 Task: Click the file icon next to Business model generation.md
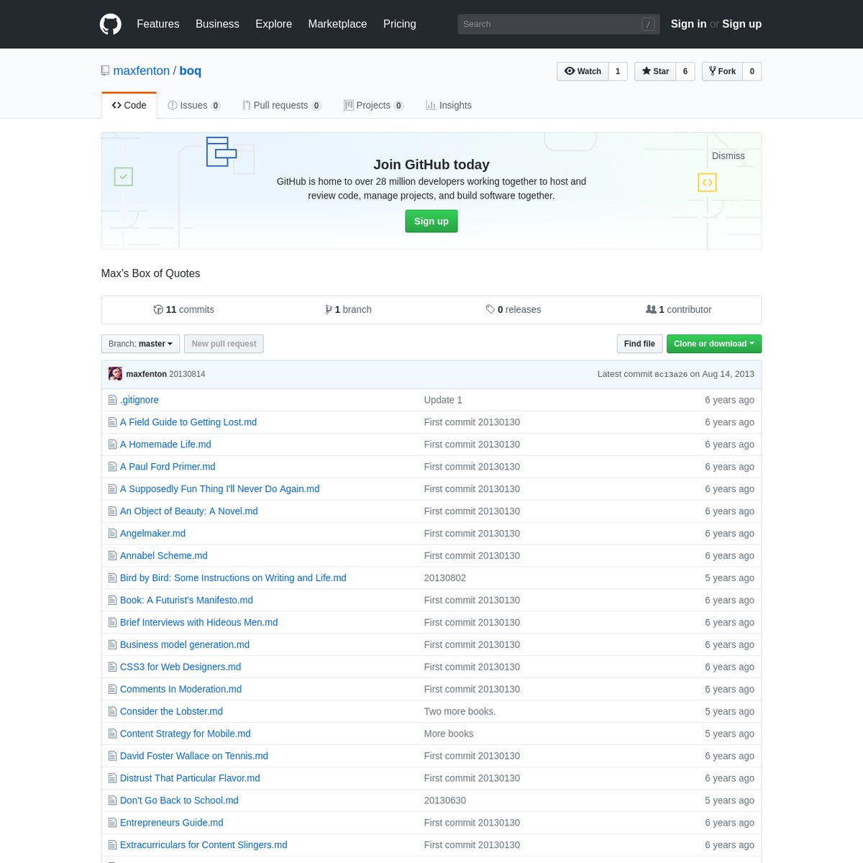point(112,644)
